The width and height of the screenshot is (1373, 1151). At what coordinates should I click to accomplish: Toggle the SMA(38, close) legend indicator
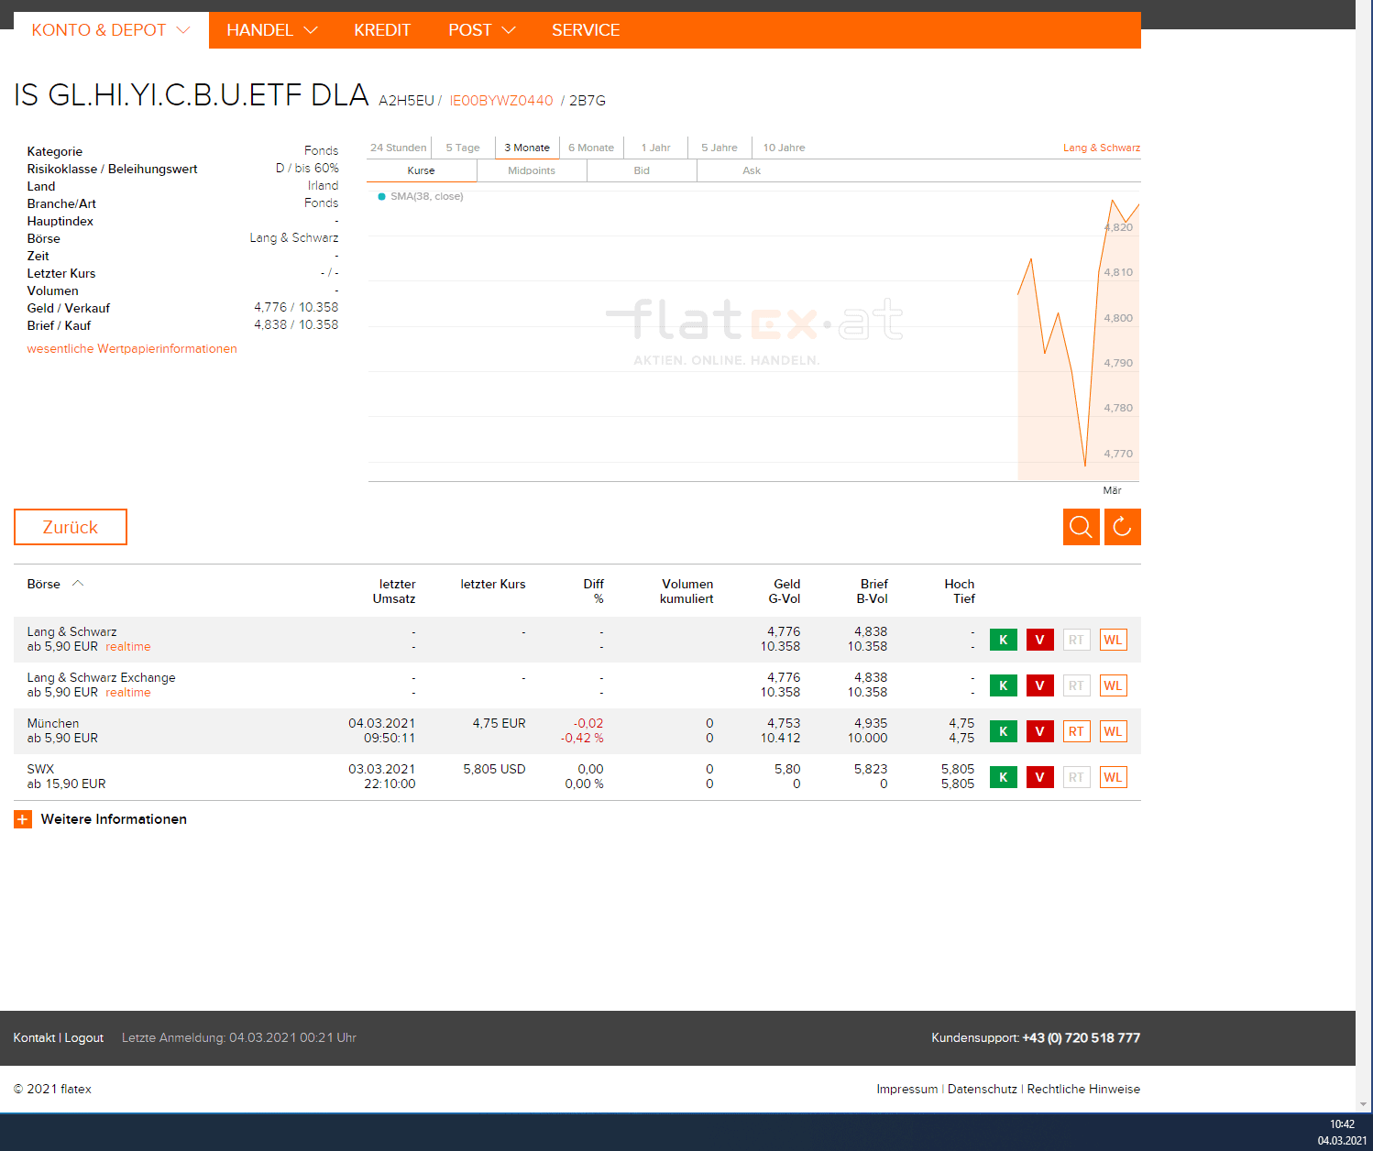(421, 196)
